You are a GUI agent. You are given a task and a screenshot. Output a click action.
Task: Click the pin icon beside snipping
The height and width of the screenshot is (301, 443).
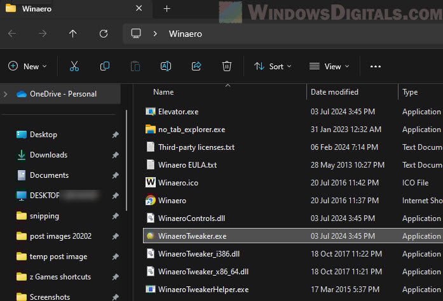tap(115, 216)
